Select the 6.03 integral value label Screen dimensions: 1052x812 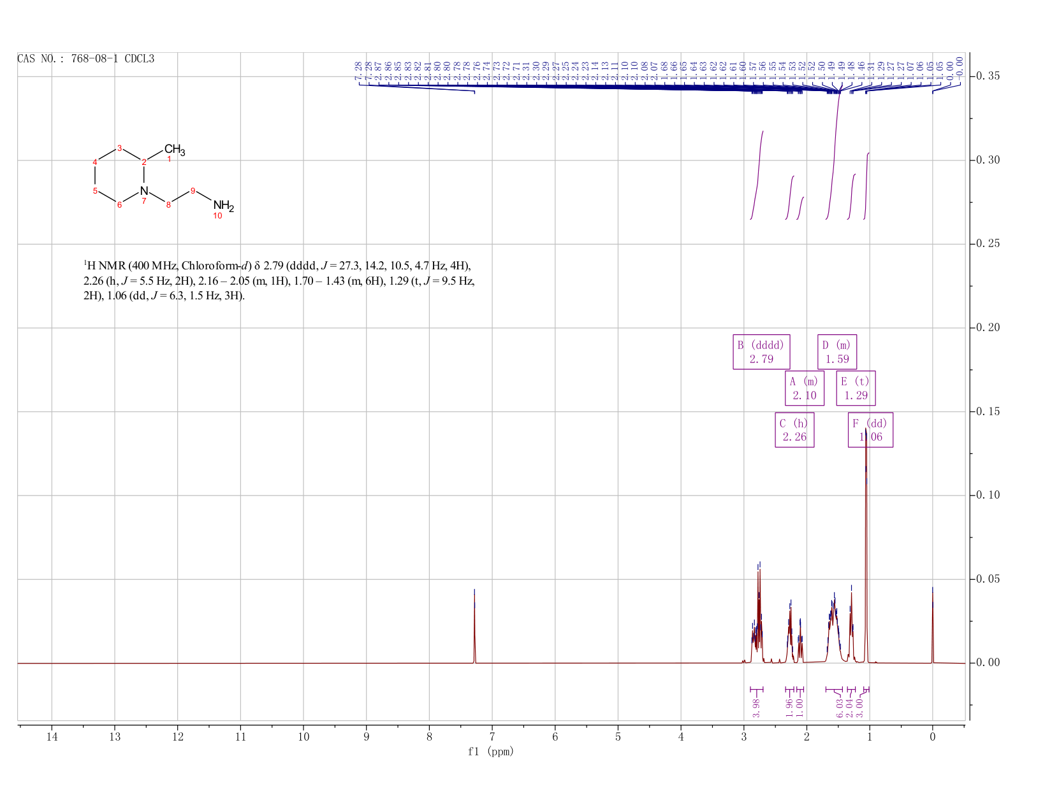coord(840,708)
